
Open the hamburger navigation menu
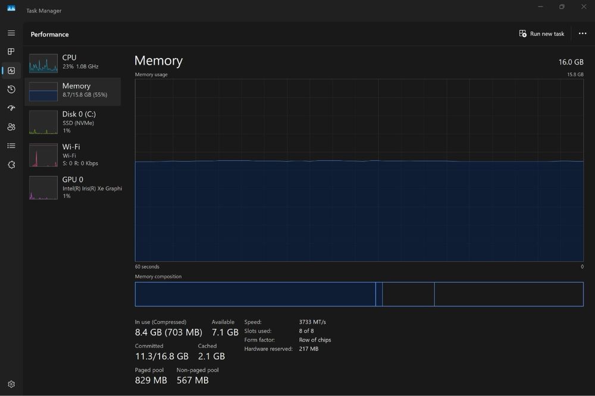tap(11, 33)
